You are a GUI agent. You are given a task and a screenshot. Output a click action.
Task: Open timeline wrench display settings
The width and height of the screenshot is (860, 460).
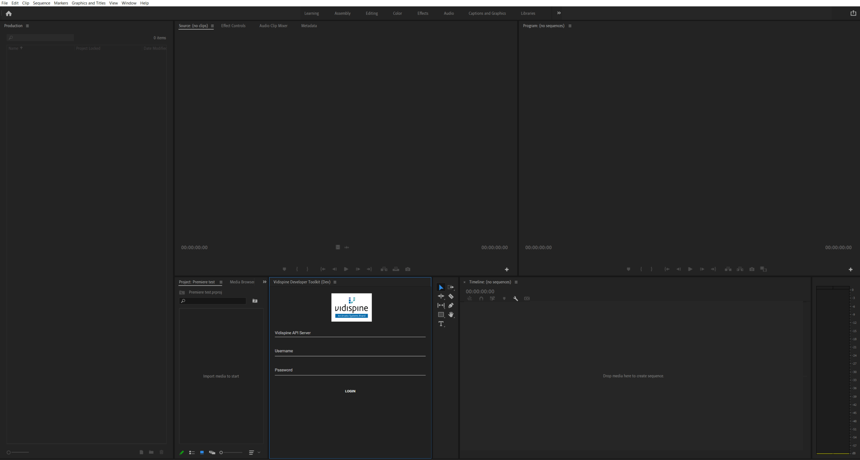click(515, 298)
